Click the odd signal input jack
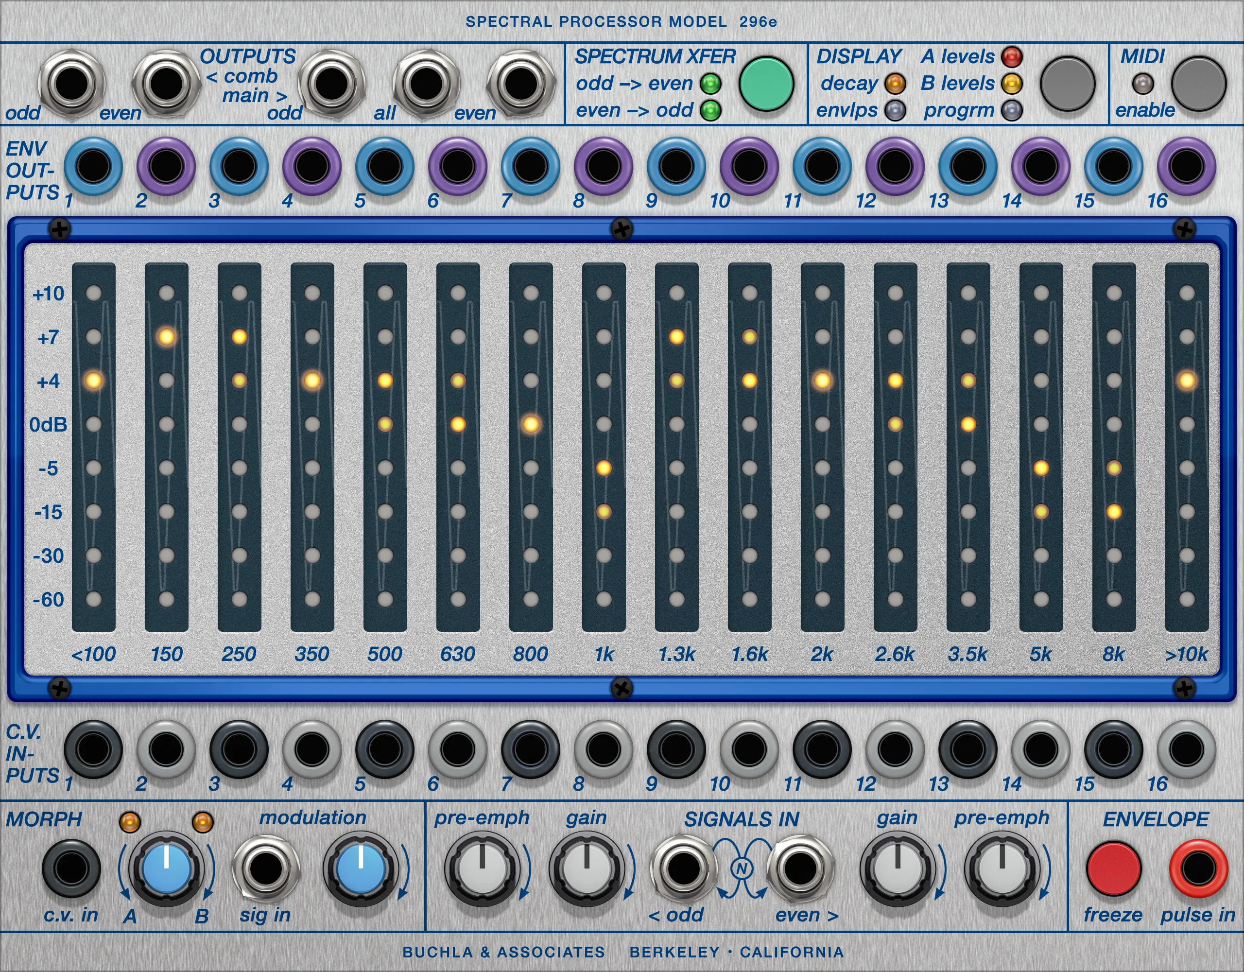The height and width of the screenshot is (972, 1244). point(684,869)
